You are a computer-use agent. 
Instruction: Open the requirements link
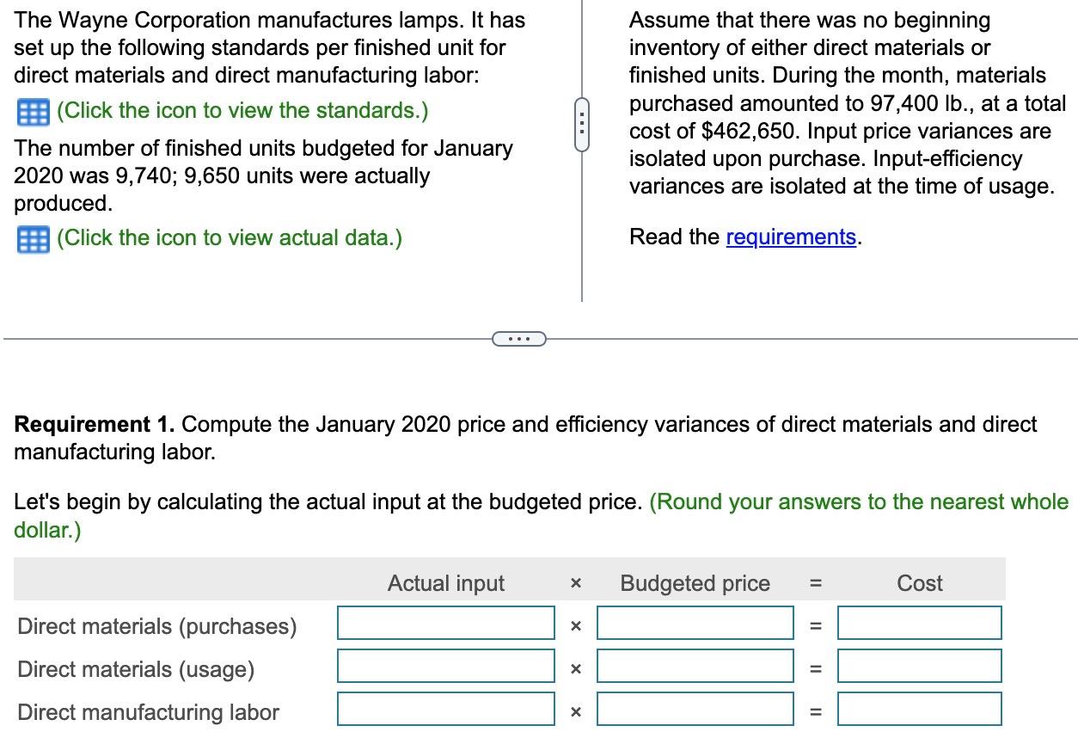pyautogui.click(x=789, y=237)
